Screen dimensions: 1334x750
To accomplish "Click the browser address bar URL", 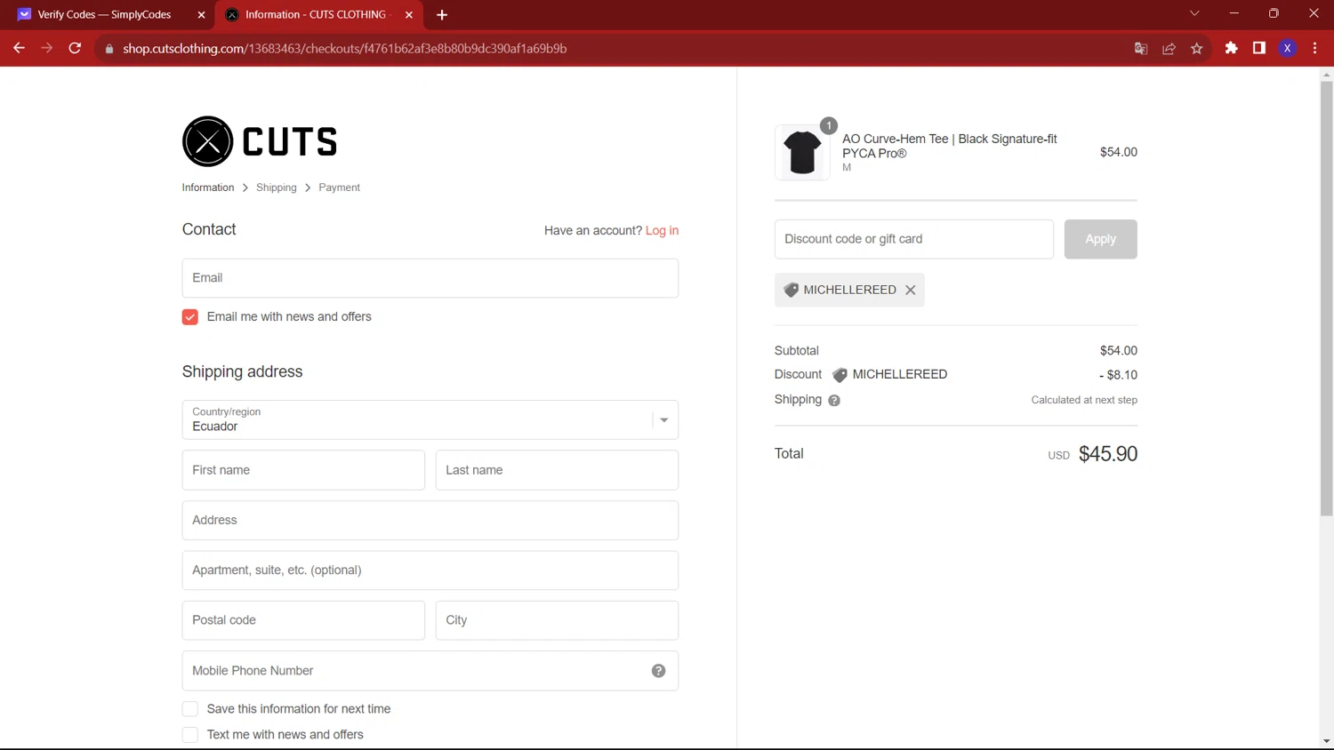I will pos(345,49).
